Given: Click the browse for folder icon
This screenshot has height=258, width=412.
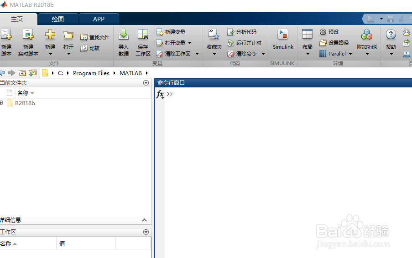Looking at the screenshot, I should click(33, 73).
